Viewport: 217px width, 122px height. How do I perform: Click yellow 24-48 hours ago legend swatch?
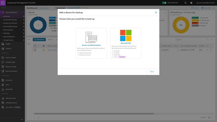tap(195, 20)
